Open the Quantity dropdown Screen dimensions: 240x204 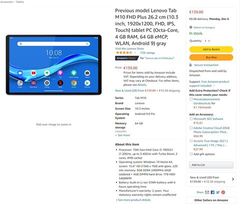tap(207, 41)
